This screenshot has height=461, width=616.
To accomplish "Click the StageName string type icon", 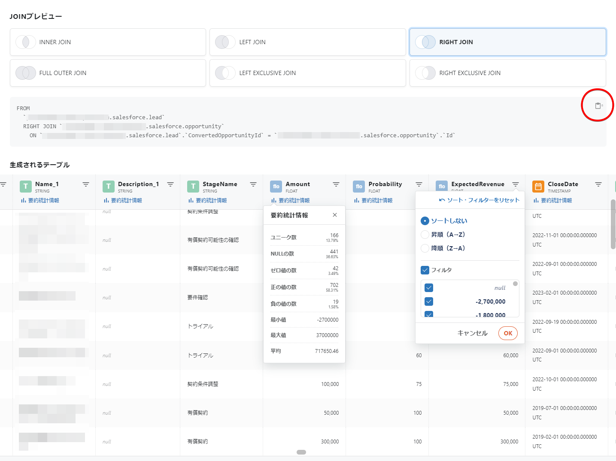I will coord(193,187).
